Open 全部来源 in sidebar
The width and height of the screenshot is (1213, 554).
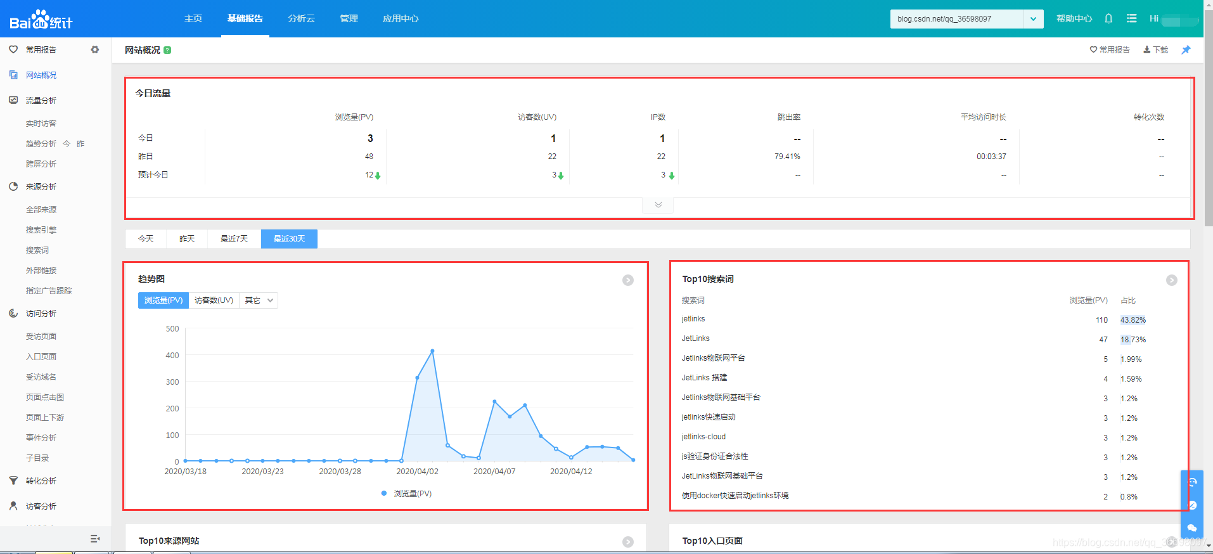41,210
